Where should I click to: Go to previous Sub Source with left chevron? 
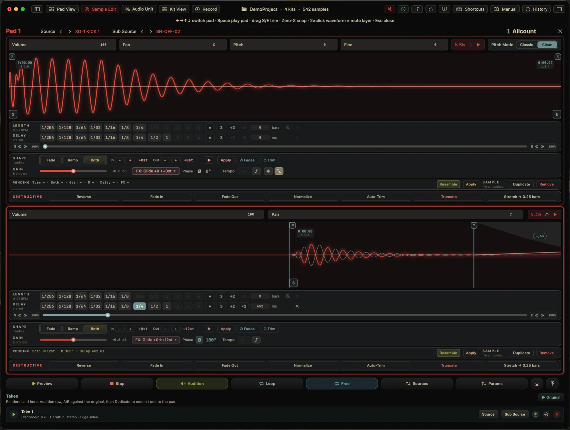point(142,31)
